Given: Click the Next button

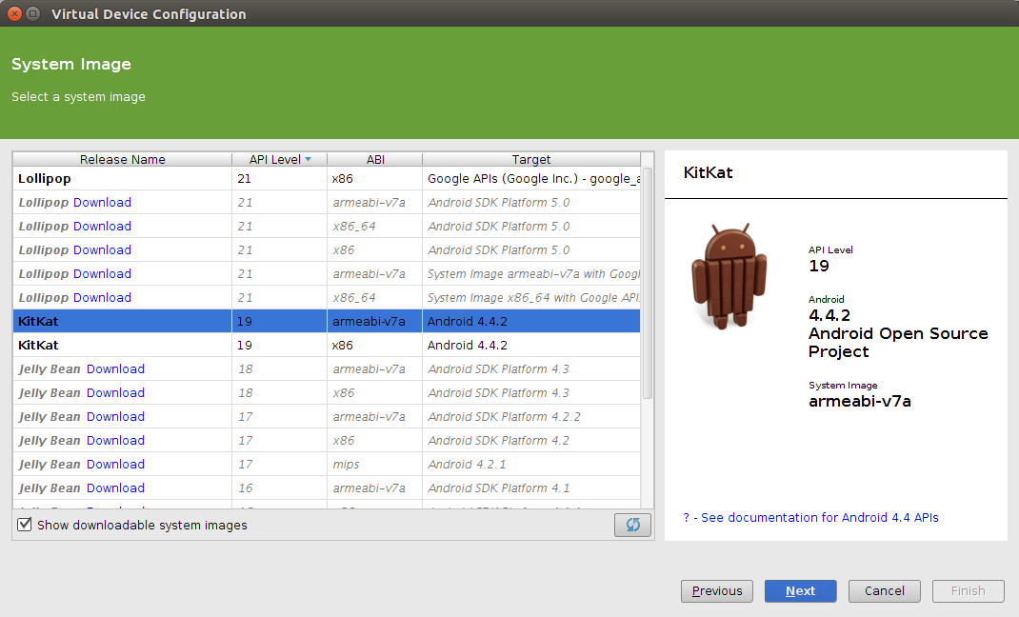Looking at the screenshot, I should click(801, 591).
